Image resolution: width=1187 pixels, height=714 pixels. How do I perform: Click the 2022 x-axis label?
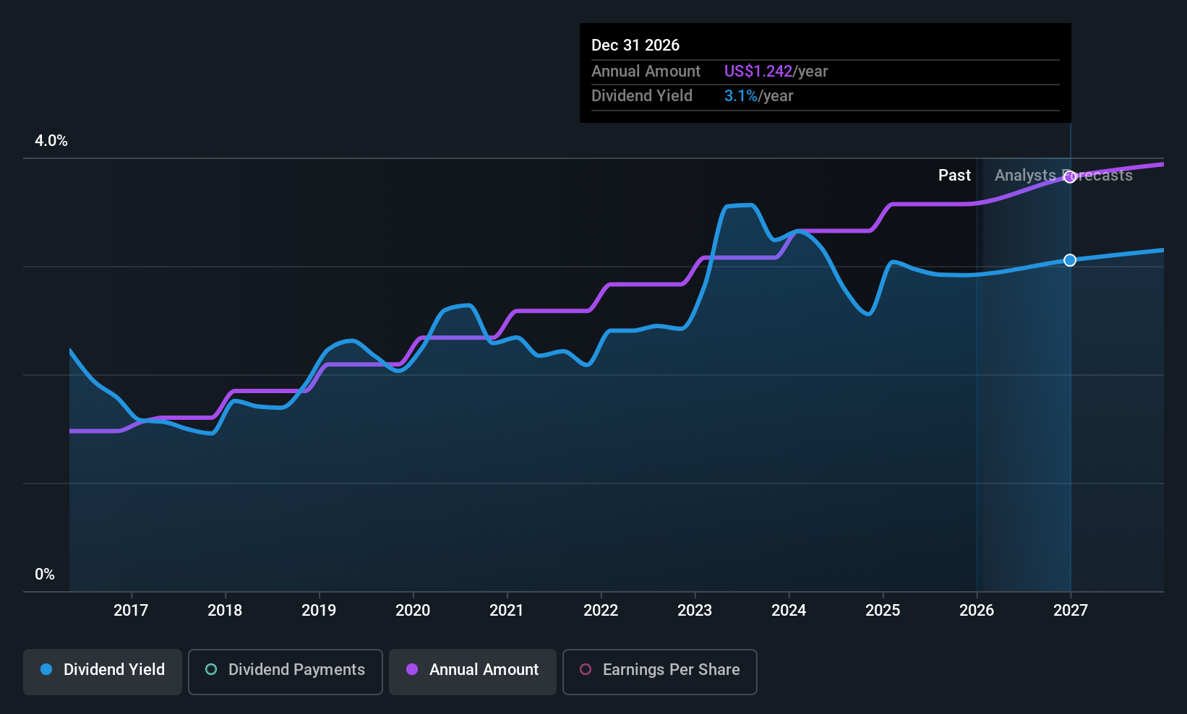[x=601, y=611]
